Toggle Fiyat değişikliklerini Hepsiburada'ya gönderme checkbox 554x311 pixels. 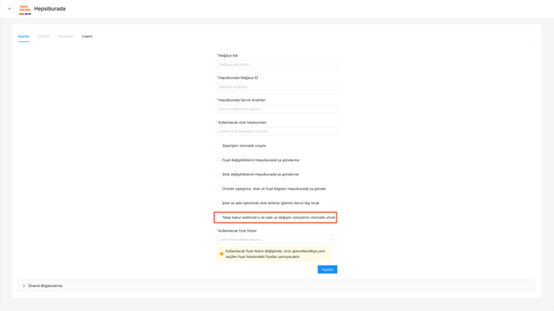(x=218, y=160)
